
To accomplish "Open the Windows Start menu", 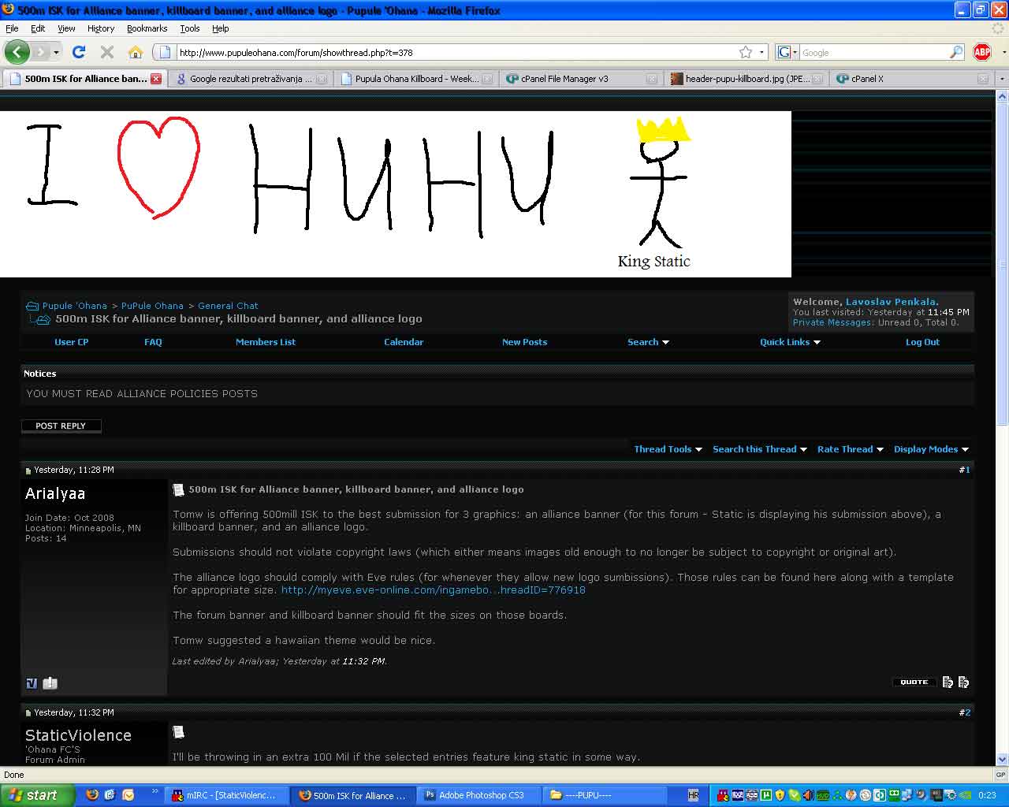I will point(38,795).
